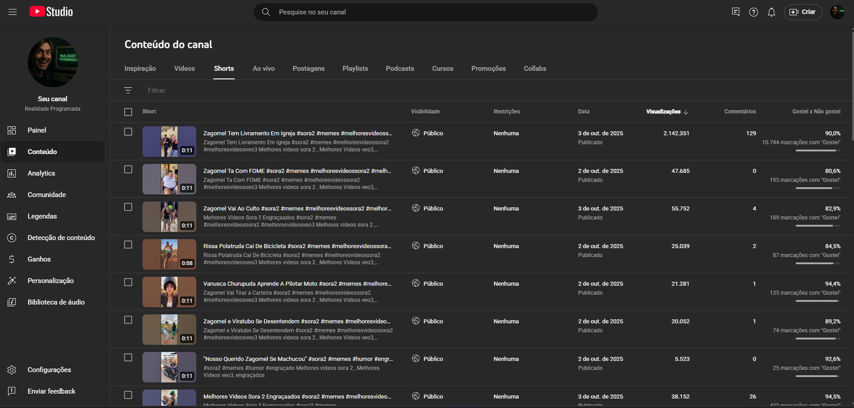Open Configurações in the sidebar
The image size is (854, 408).
click(x=49, y=370)
